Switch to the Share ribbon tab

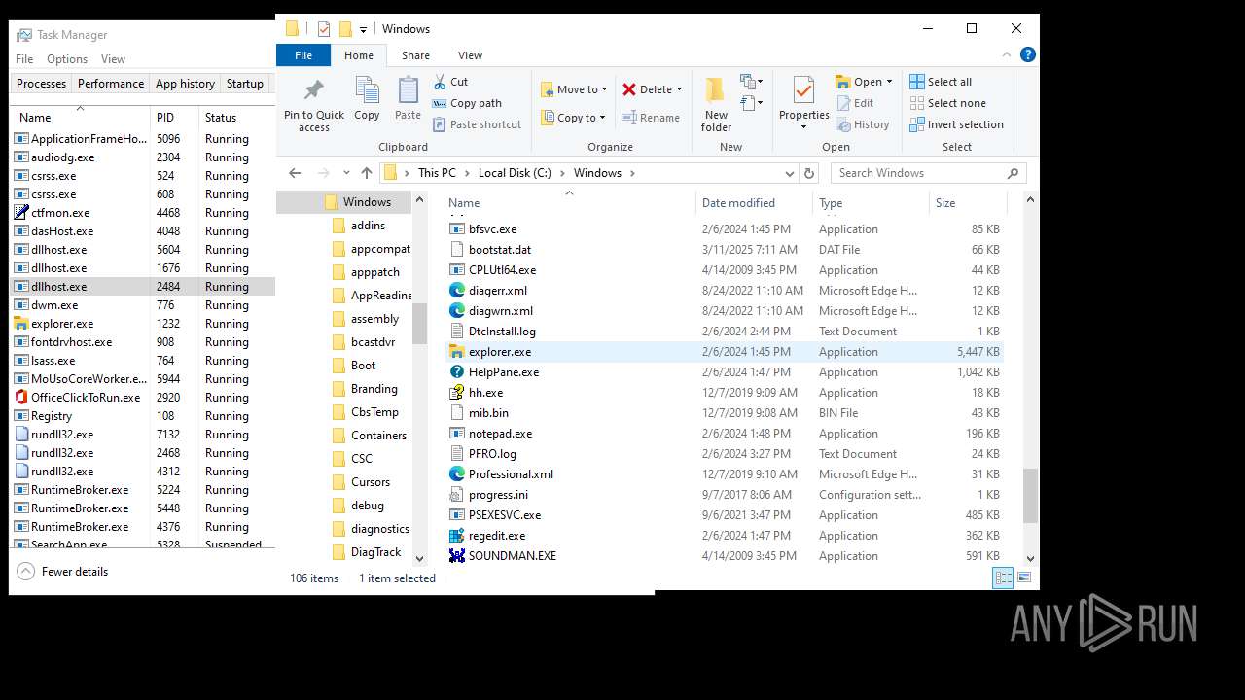tap(415, 55)
